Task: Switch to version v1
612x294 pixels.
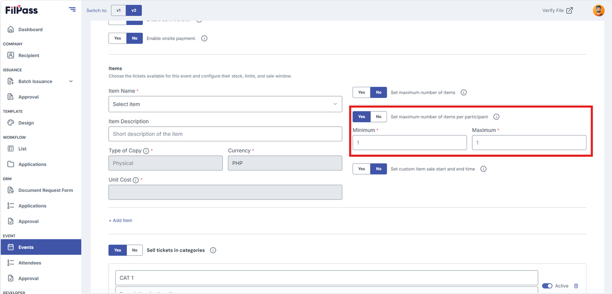Action: click(x=118, y=10)
